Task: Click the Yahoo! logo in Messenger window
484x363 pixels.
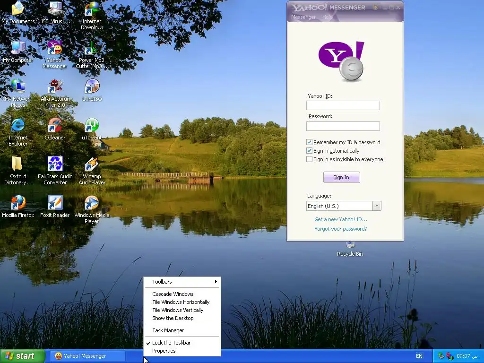Action: (x=341, y=61)
